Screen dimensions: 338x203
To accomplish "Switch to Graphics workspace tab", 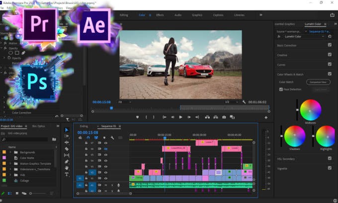I will (197, 15).
